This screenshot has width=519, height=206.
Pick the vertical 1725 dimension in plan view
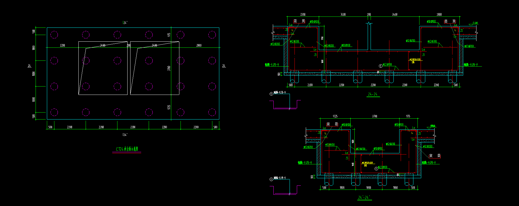pyautogui.click(x=169, y=107)
